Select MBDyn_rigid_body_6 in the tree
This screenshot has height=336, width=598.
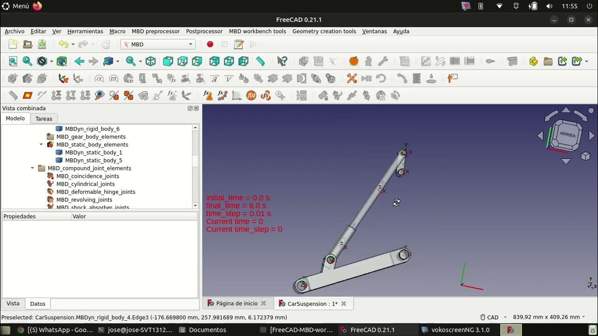[x=92, y=129]
